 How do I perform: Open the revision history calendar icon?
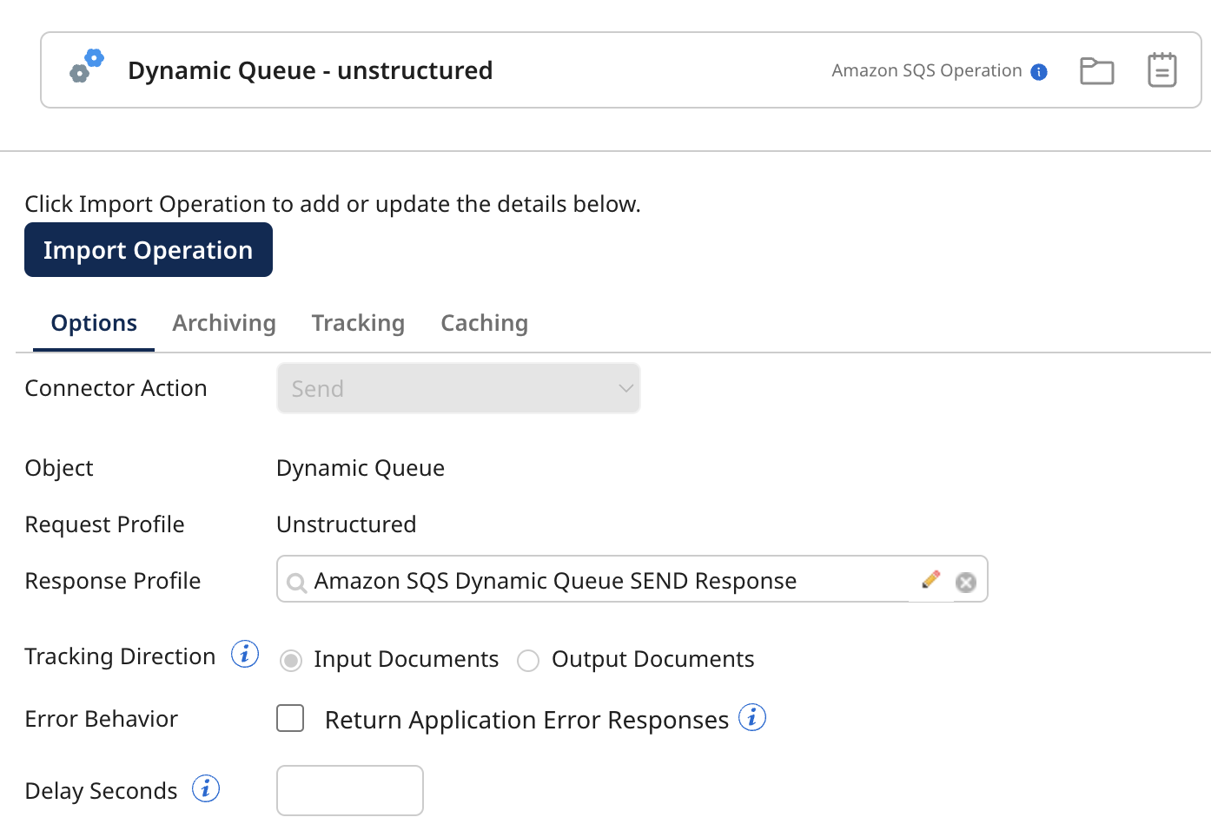(x=1161, y=69)
